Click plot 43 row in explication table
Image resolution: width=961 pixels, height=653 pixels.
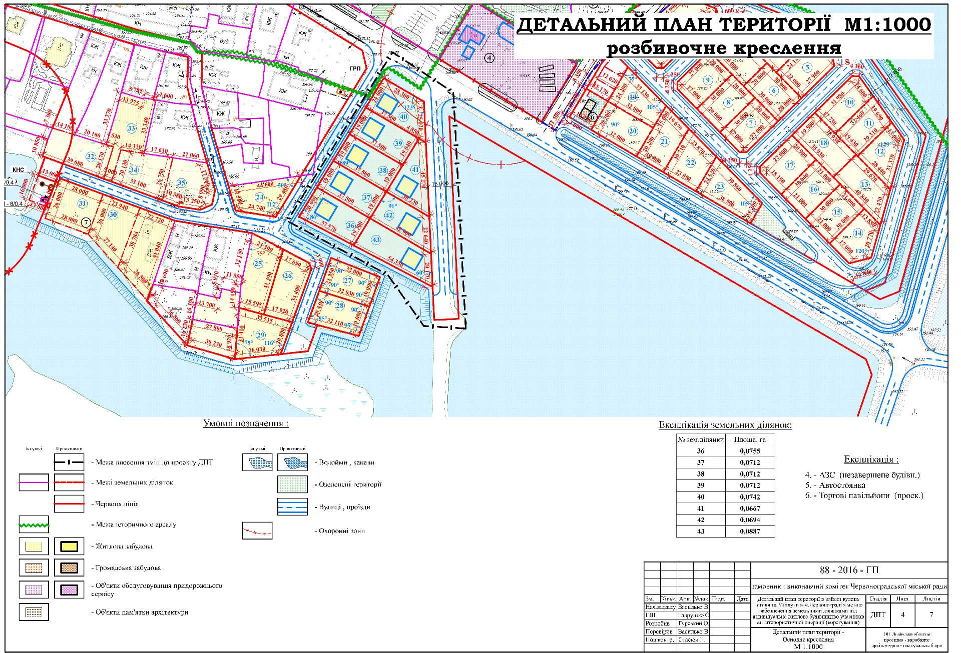[701, 531]
